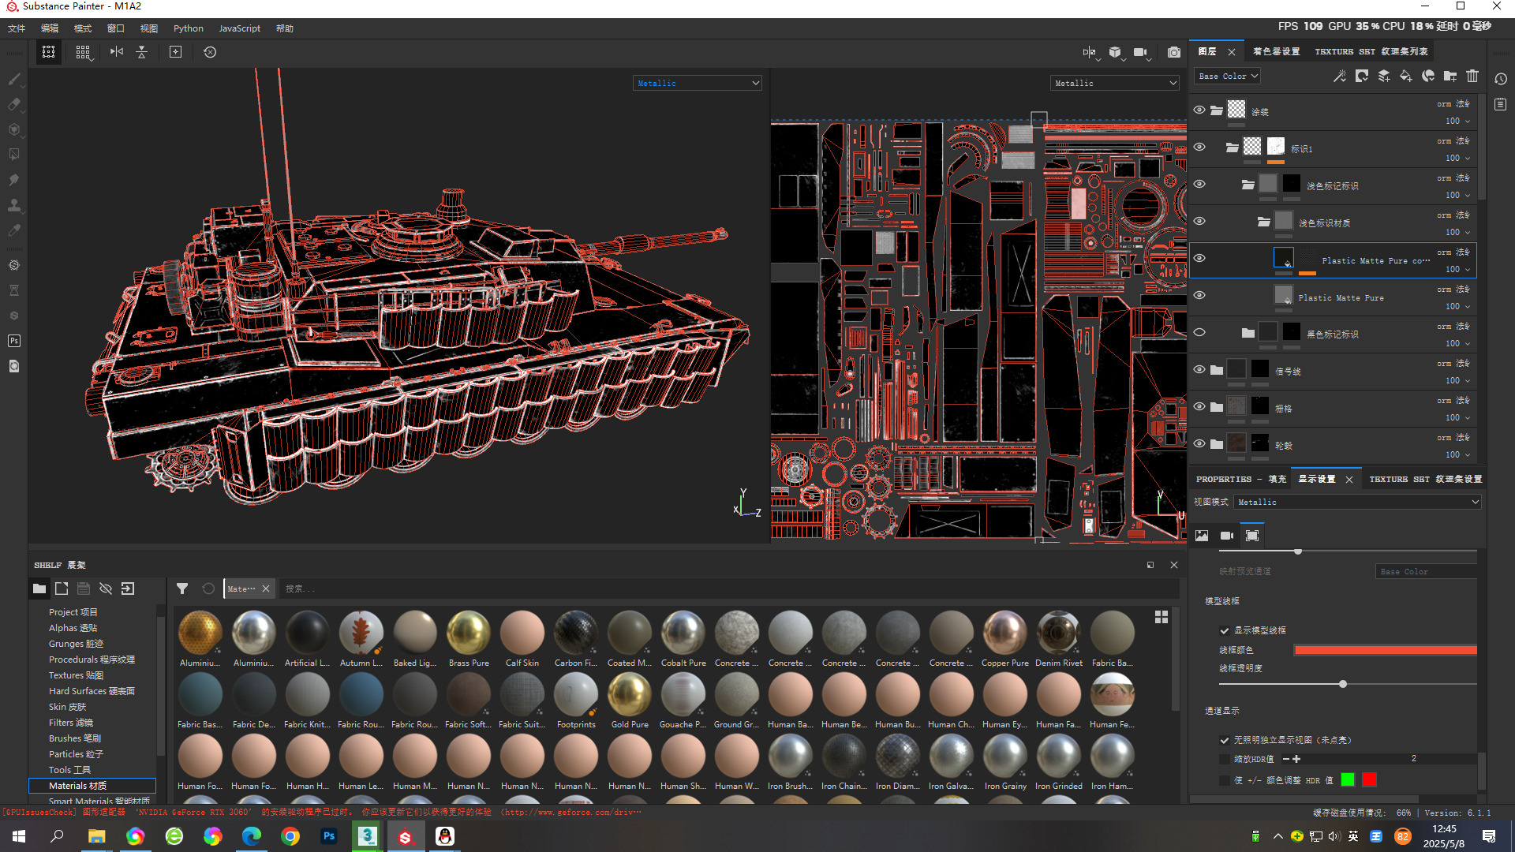Show the hidden 黑色标记标识 layer
Screen dimensions: 1515x852
click(x=1199, y=333)
